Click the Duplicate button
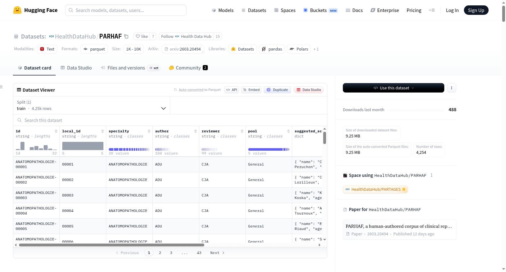Image resolution: width=506 pixels, height=272 pixels. pos(277,90)
